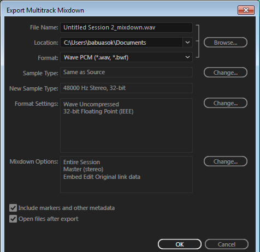Viewport: 260px width, 252px height.
Task: Cancel the export dialog
Action: [x=227, y=244]
